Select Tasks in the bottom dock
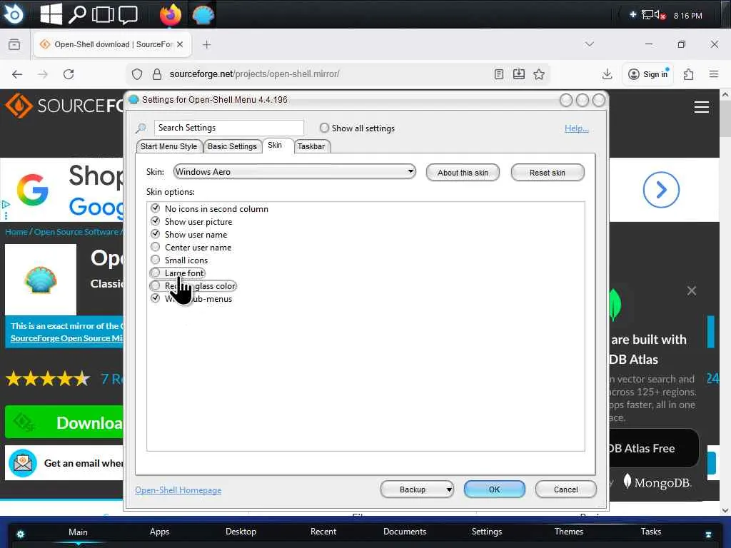 click(x=651, y=532)
